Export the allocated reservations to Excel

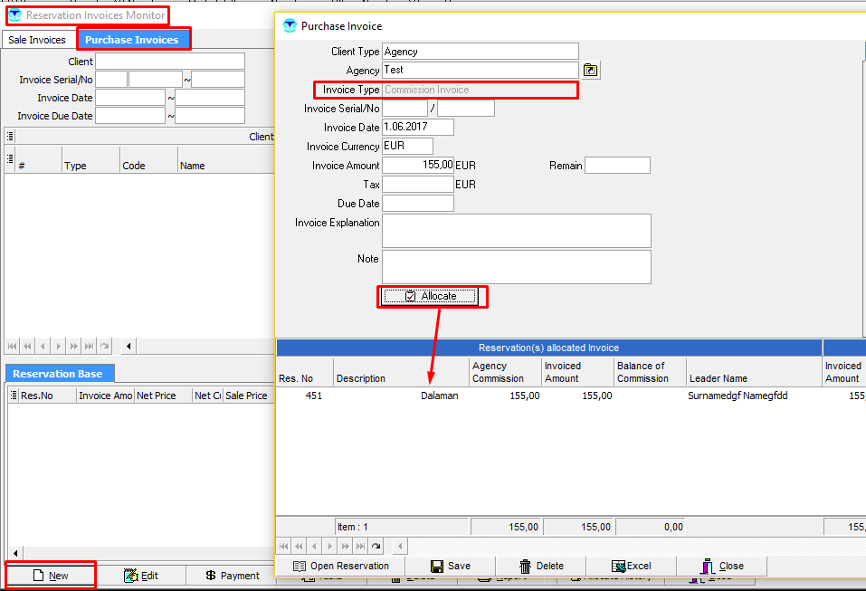(x=631, y=566)
